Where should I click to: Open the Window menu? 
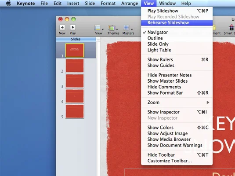click(x=167, y=4)
